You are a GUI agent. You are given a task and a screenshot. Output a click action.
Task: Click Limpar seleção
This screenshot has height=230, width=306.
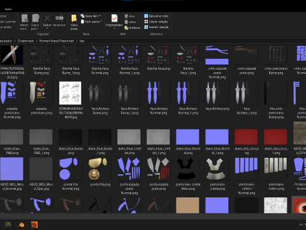(156, 22)
